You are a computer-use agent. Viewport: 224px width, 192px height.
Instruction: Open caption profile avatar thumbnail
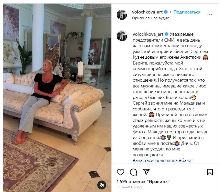click(x=122, y=36)
